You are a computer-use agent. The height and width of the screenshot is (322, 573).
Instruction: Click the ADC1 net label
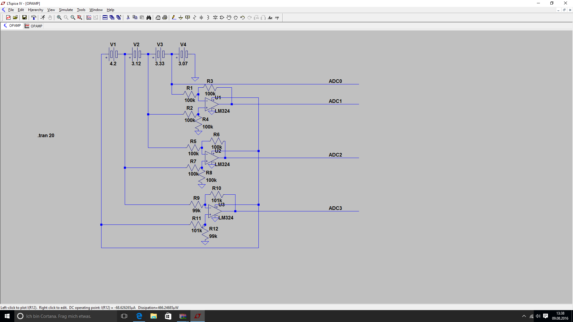click(335, 101)
